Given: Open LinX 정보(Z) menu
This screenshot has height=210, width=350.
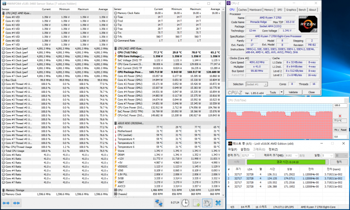Looking at the screenshot, I should click(x=273, y=149).
